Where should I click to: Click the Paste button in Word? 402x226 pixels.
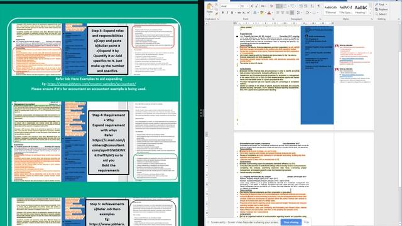click(x=210, y=8)
